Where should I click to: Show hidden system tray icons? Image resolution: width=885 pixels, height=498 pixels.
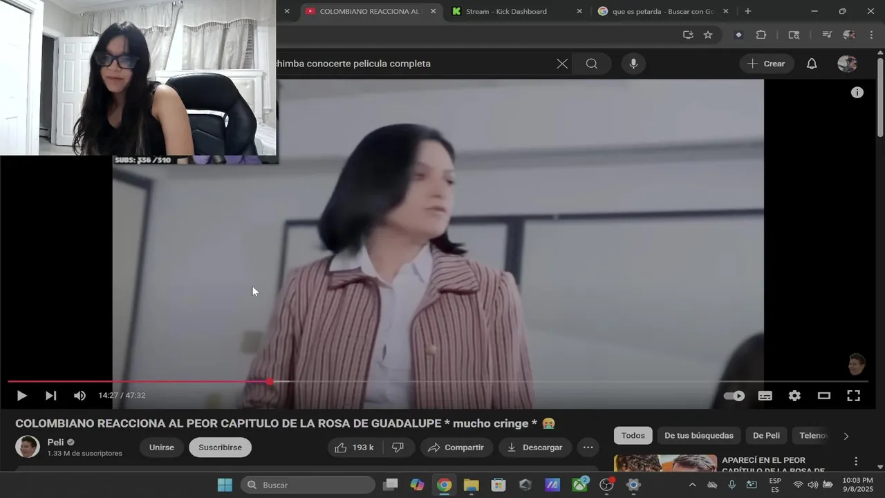[x=692, y=485]
